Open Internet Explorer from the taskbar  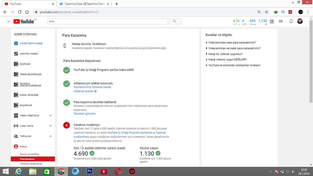pos(19,171)
